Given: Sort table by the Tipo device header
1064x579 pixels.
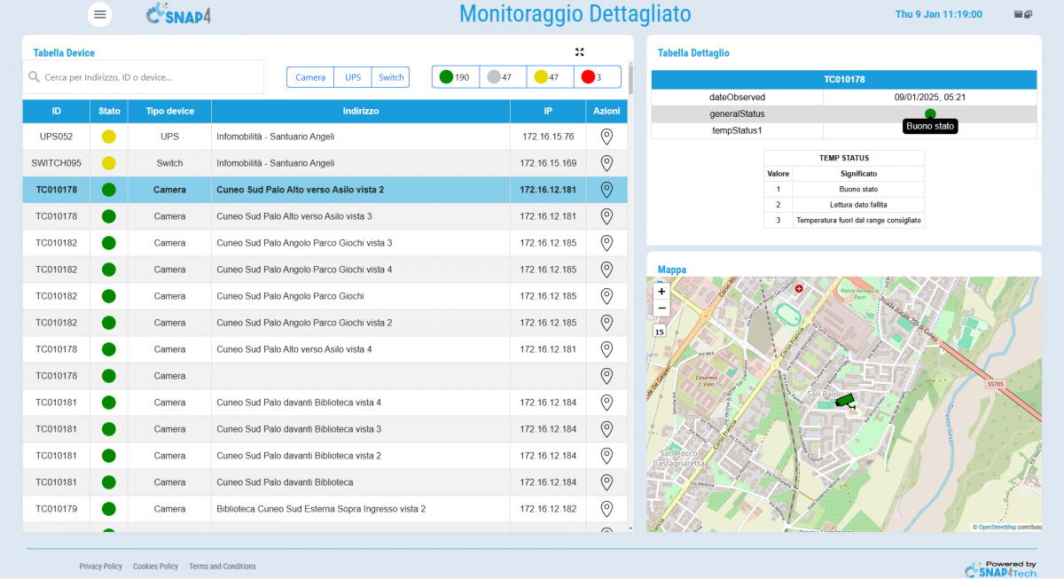Looking at the screenshot, I should (169, 112).
